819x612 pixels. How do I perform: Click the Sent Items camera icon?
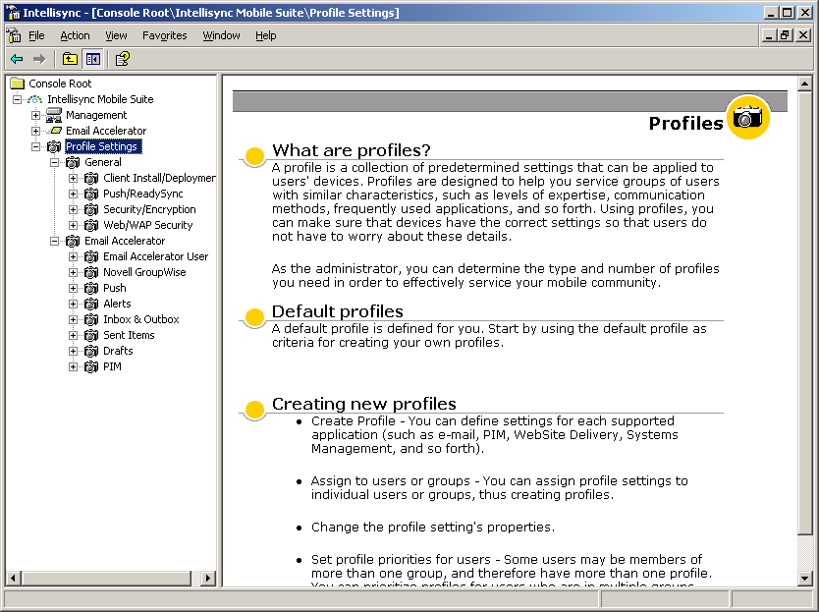pyautogui.click(x=91, y=335)
